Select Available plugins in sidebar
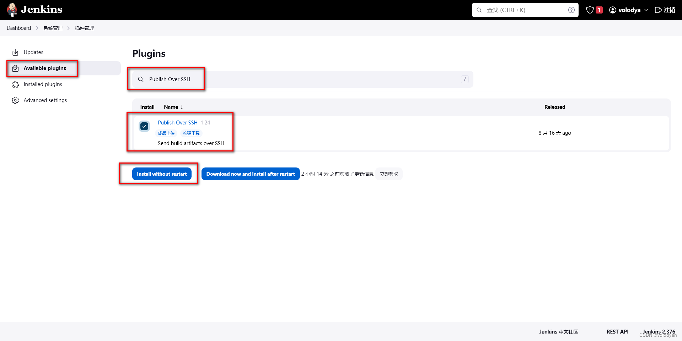Viewport: 682px width, 341px height. [64, 68]
